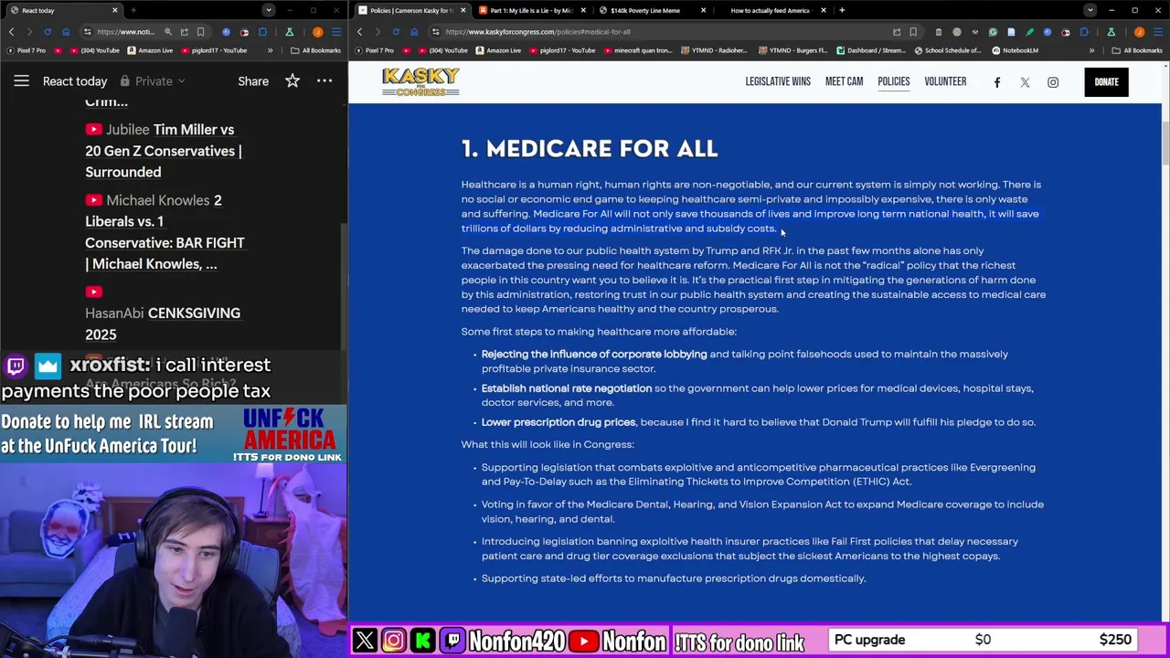Open Extensions puzzle icon in right browser
This screenshot has height=658, width=1170.
[x=1084, y=31]
